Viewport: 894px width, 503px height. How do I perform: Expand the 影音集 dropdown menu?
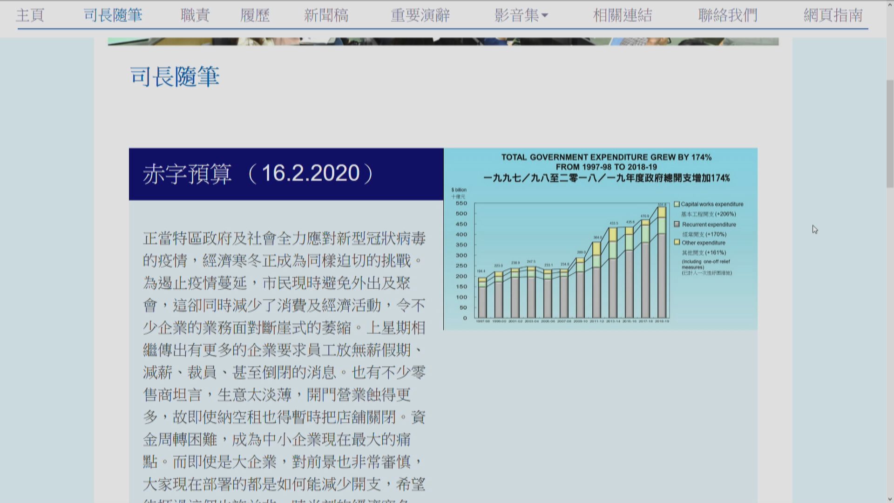click(x=520, y=15)
